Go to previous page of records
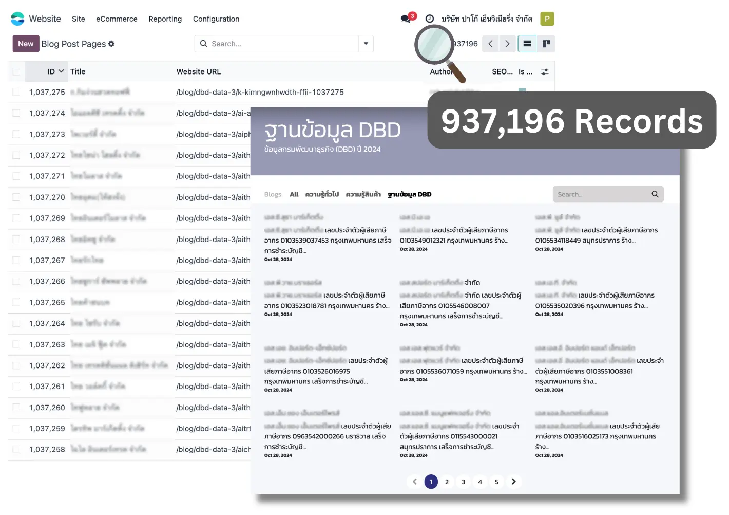 point(490,44)
